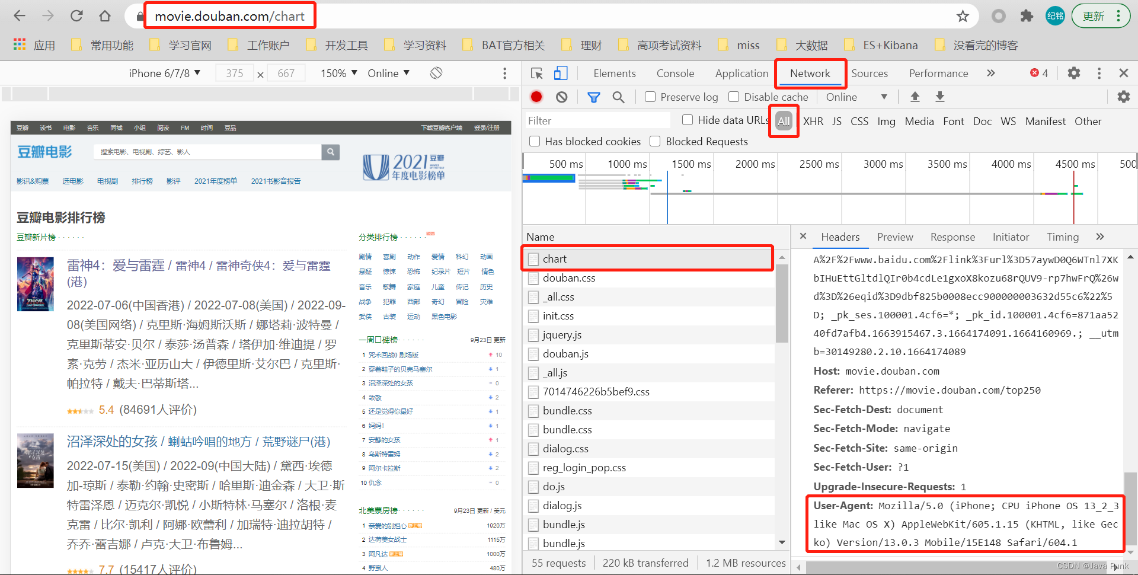Open the Online network throttling dropdown

click(388, 73)
